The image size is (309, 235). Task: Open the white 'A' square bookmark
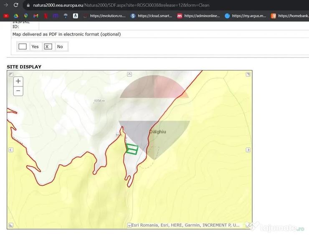pos(76,16)
